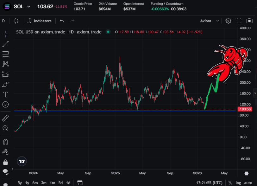The image size is (257, 186).
Task: Click the Solana coin logo
Action: click(7, 7)
